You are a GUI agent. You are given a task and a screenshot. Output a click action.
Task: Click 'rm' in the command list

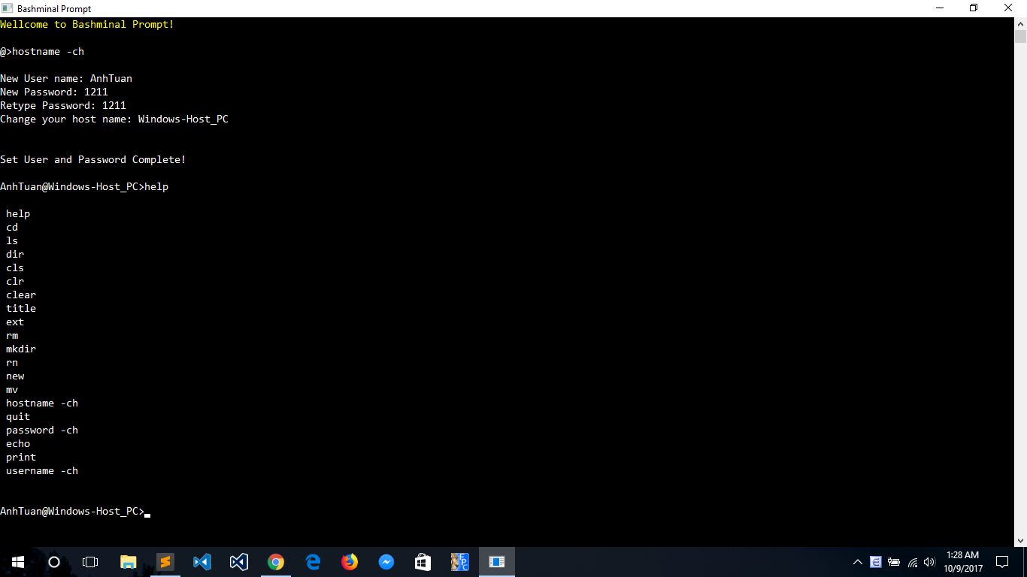(12, 335)
